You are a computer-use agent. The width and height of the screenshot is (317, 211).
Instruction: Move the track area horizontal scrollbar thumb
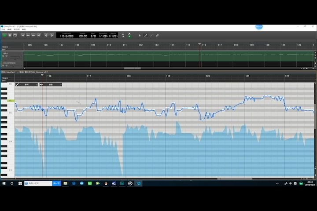point(132,68)
